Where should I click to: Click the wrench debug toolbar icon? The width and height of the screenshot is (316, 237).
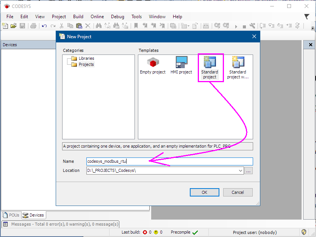[x=252, y=26]
